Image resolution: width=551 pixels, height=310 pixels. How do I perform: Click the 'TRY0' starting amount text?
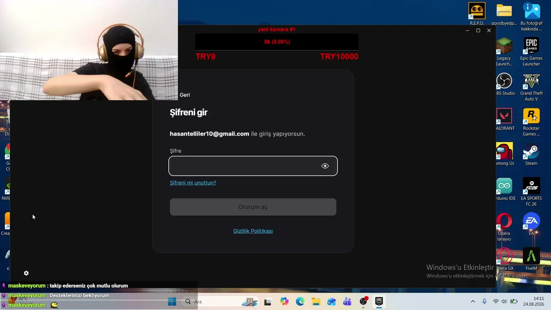[x=205, y=56]
